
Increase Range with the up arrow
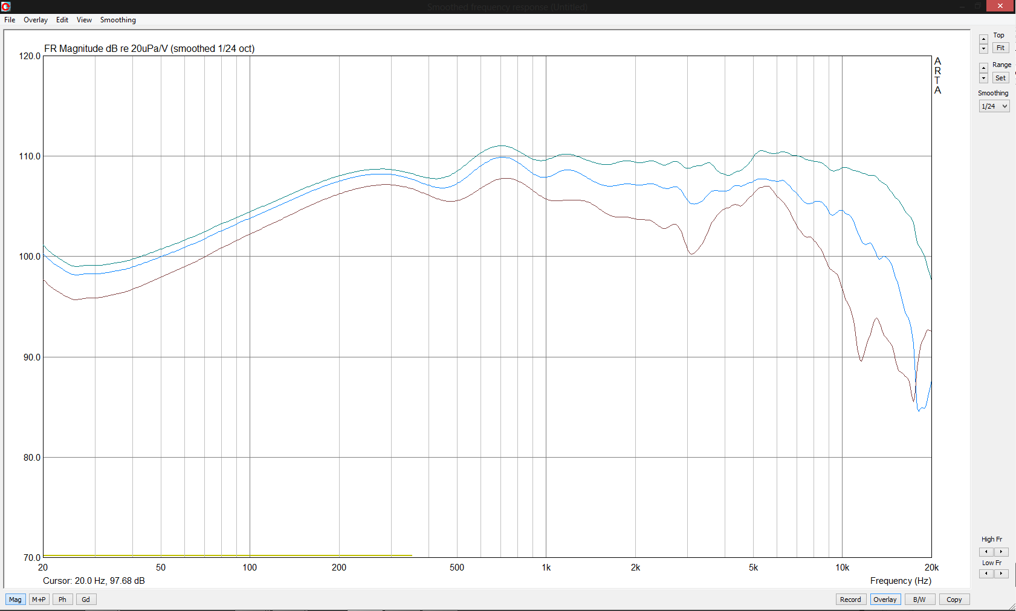983,68
